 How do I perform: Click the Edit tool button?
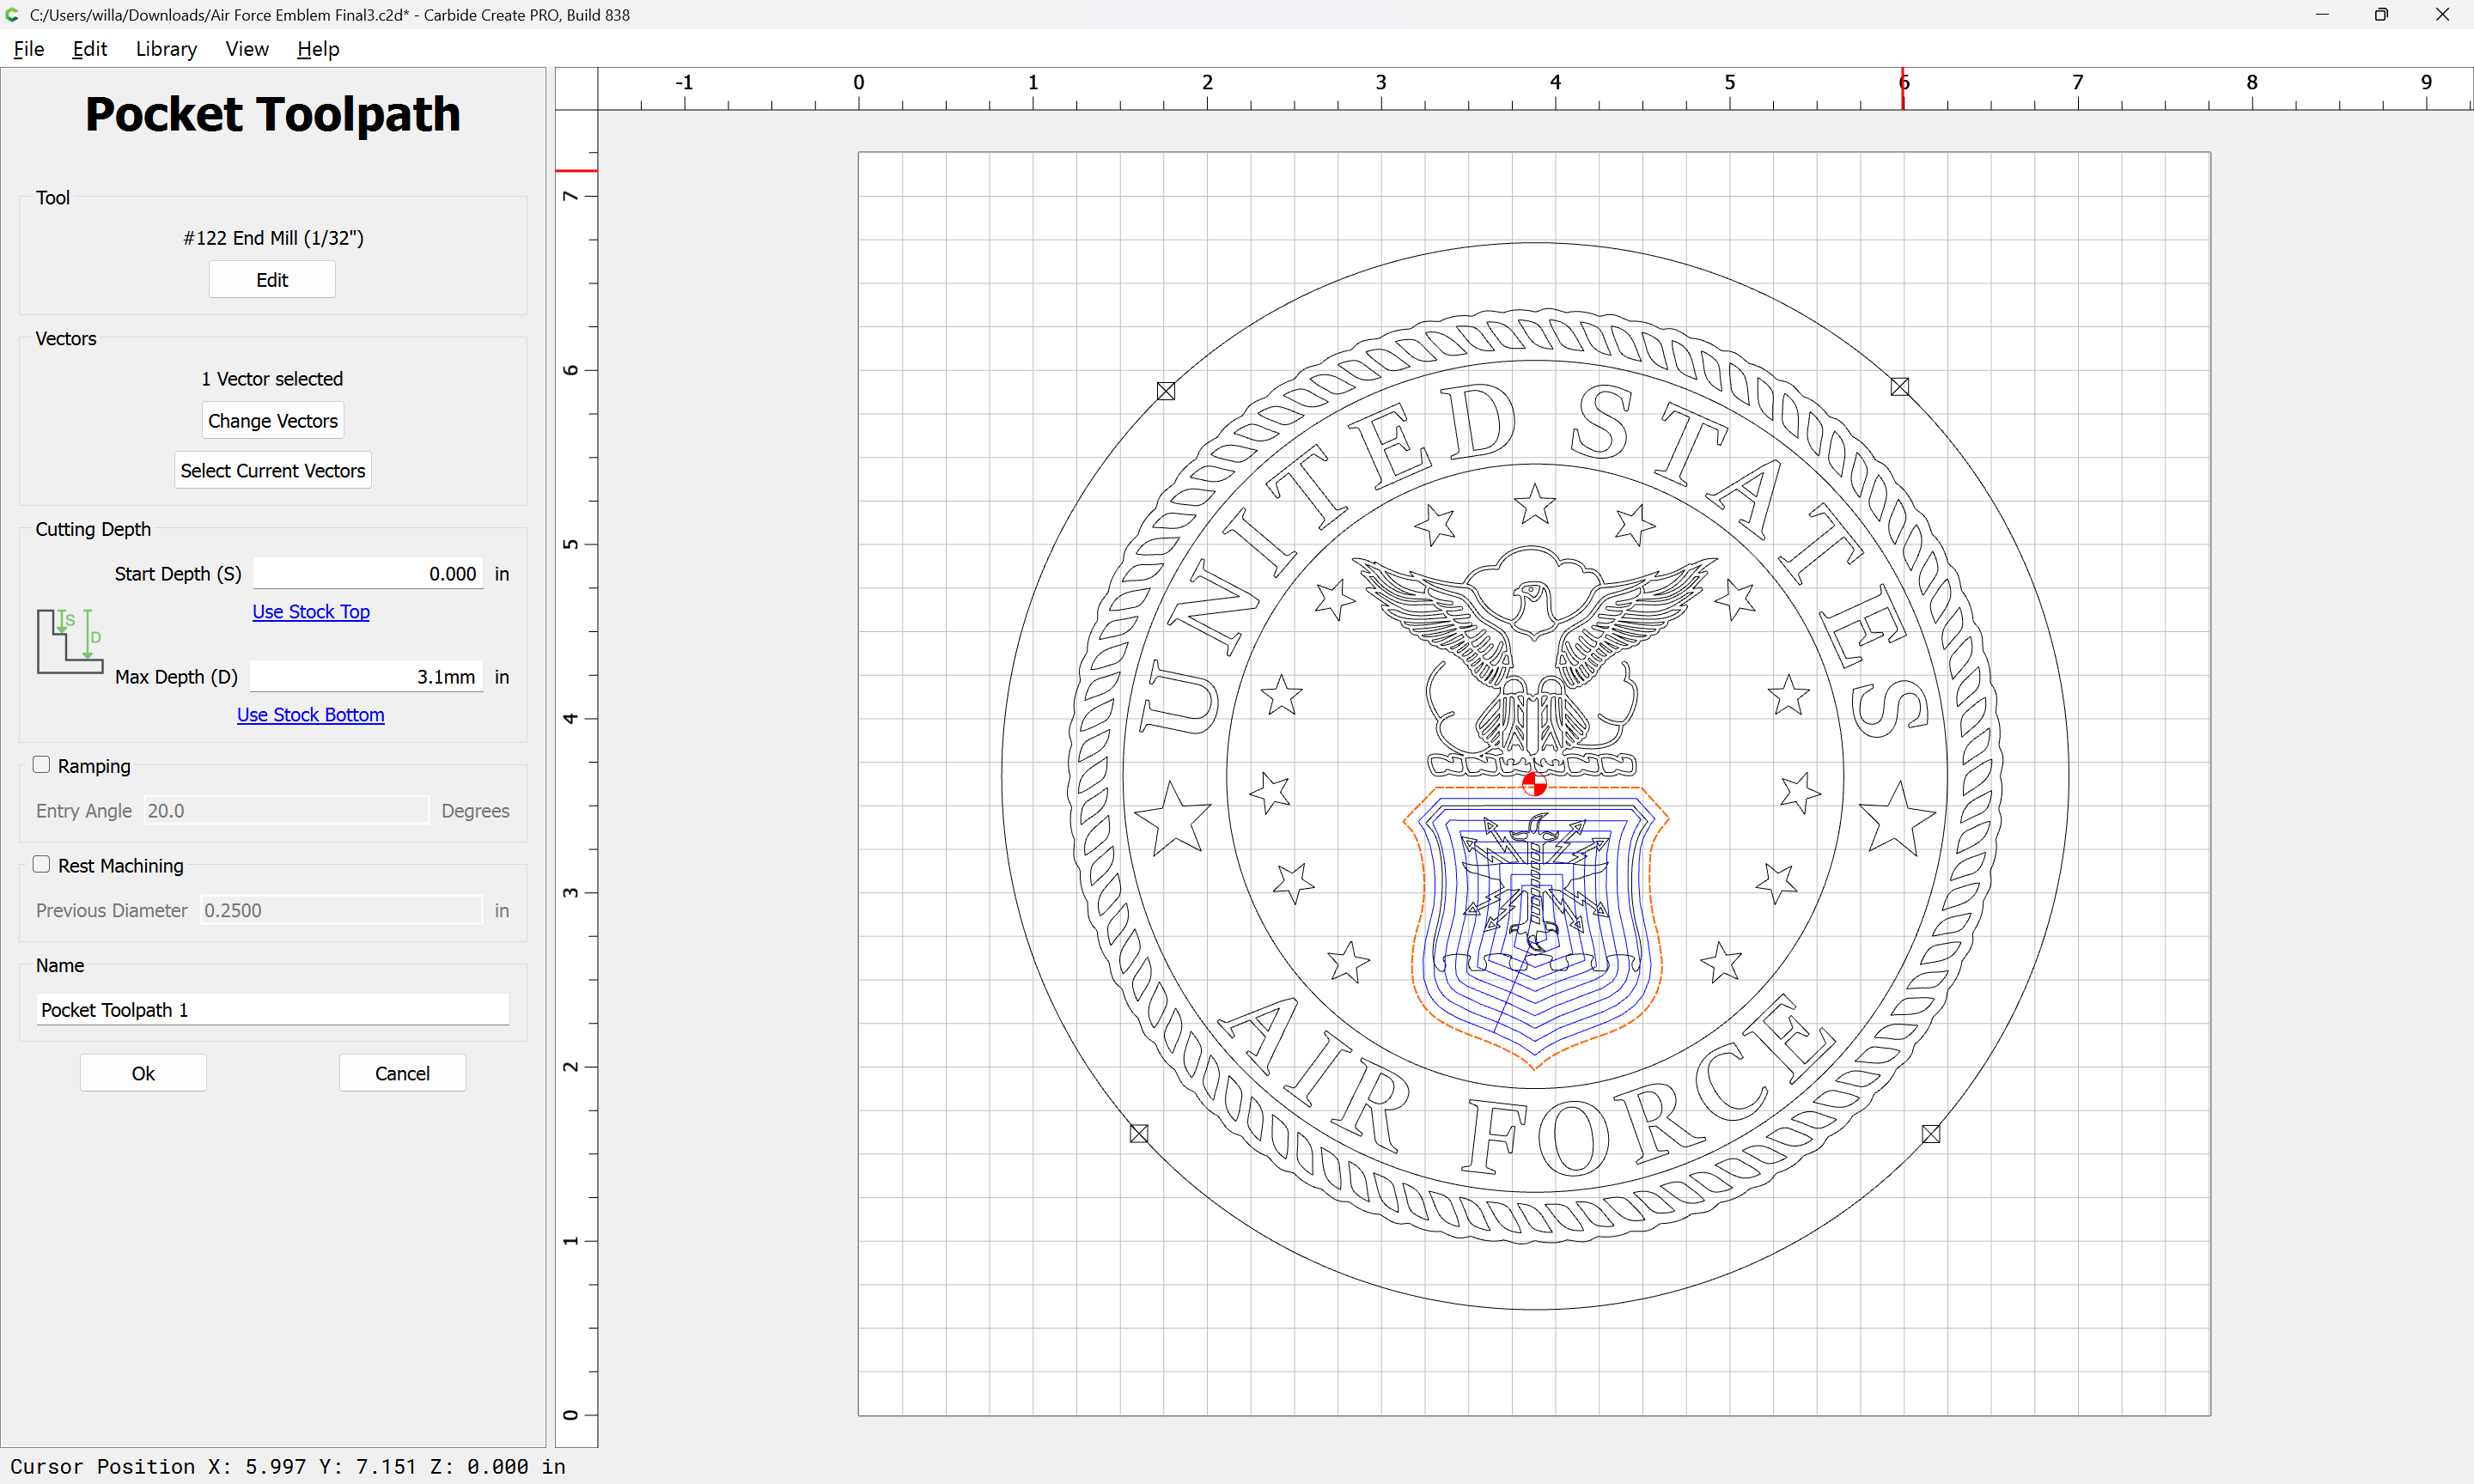click(272, 280)
